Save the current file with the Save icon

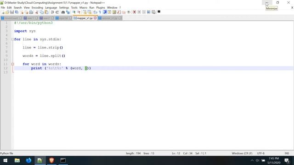tap(12, 12)
